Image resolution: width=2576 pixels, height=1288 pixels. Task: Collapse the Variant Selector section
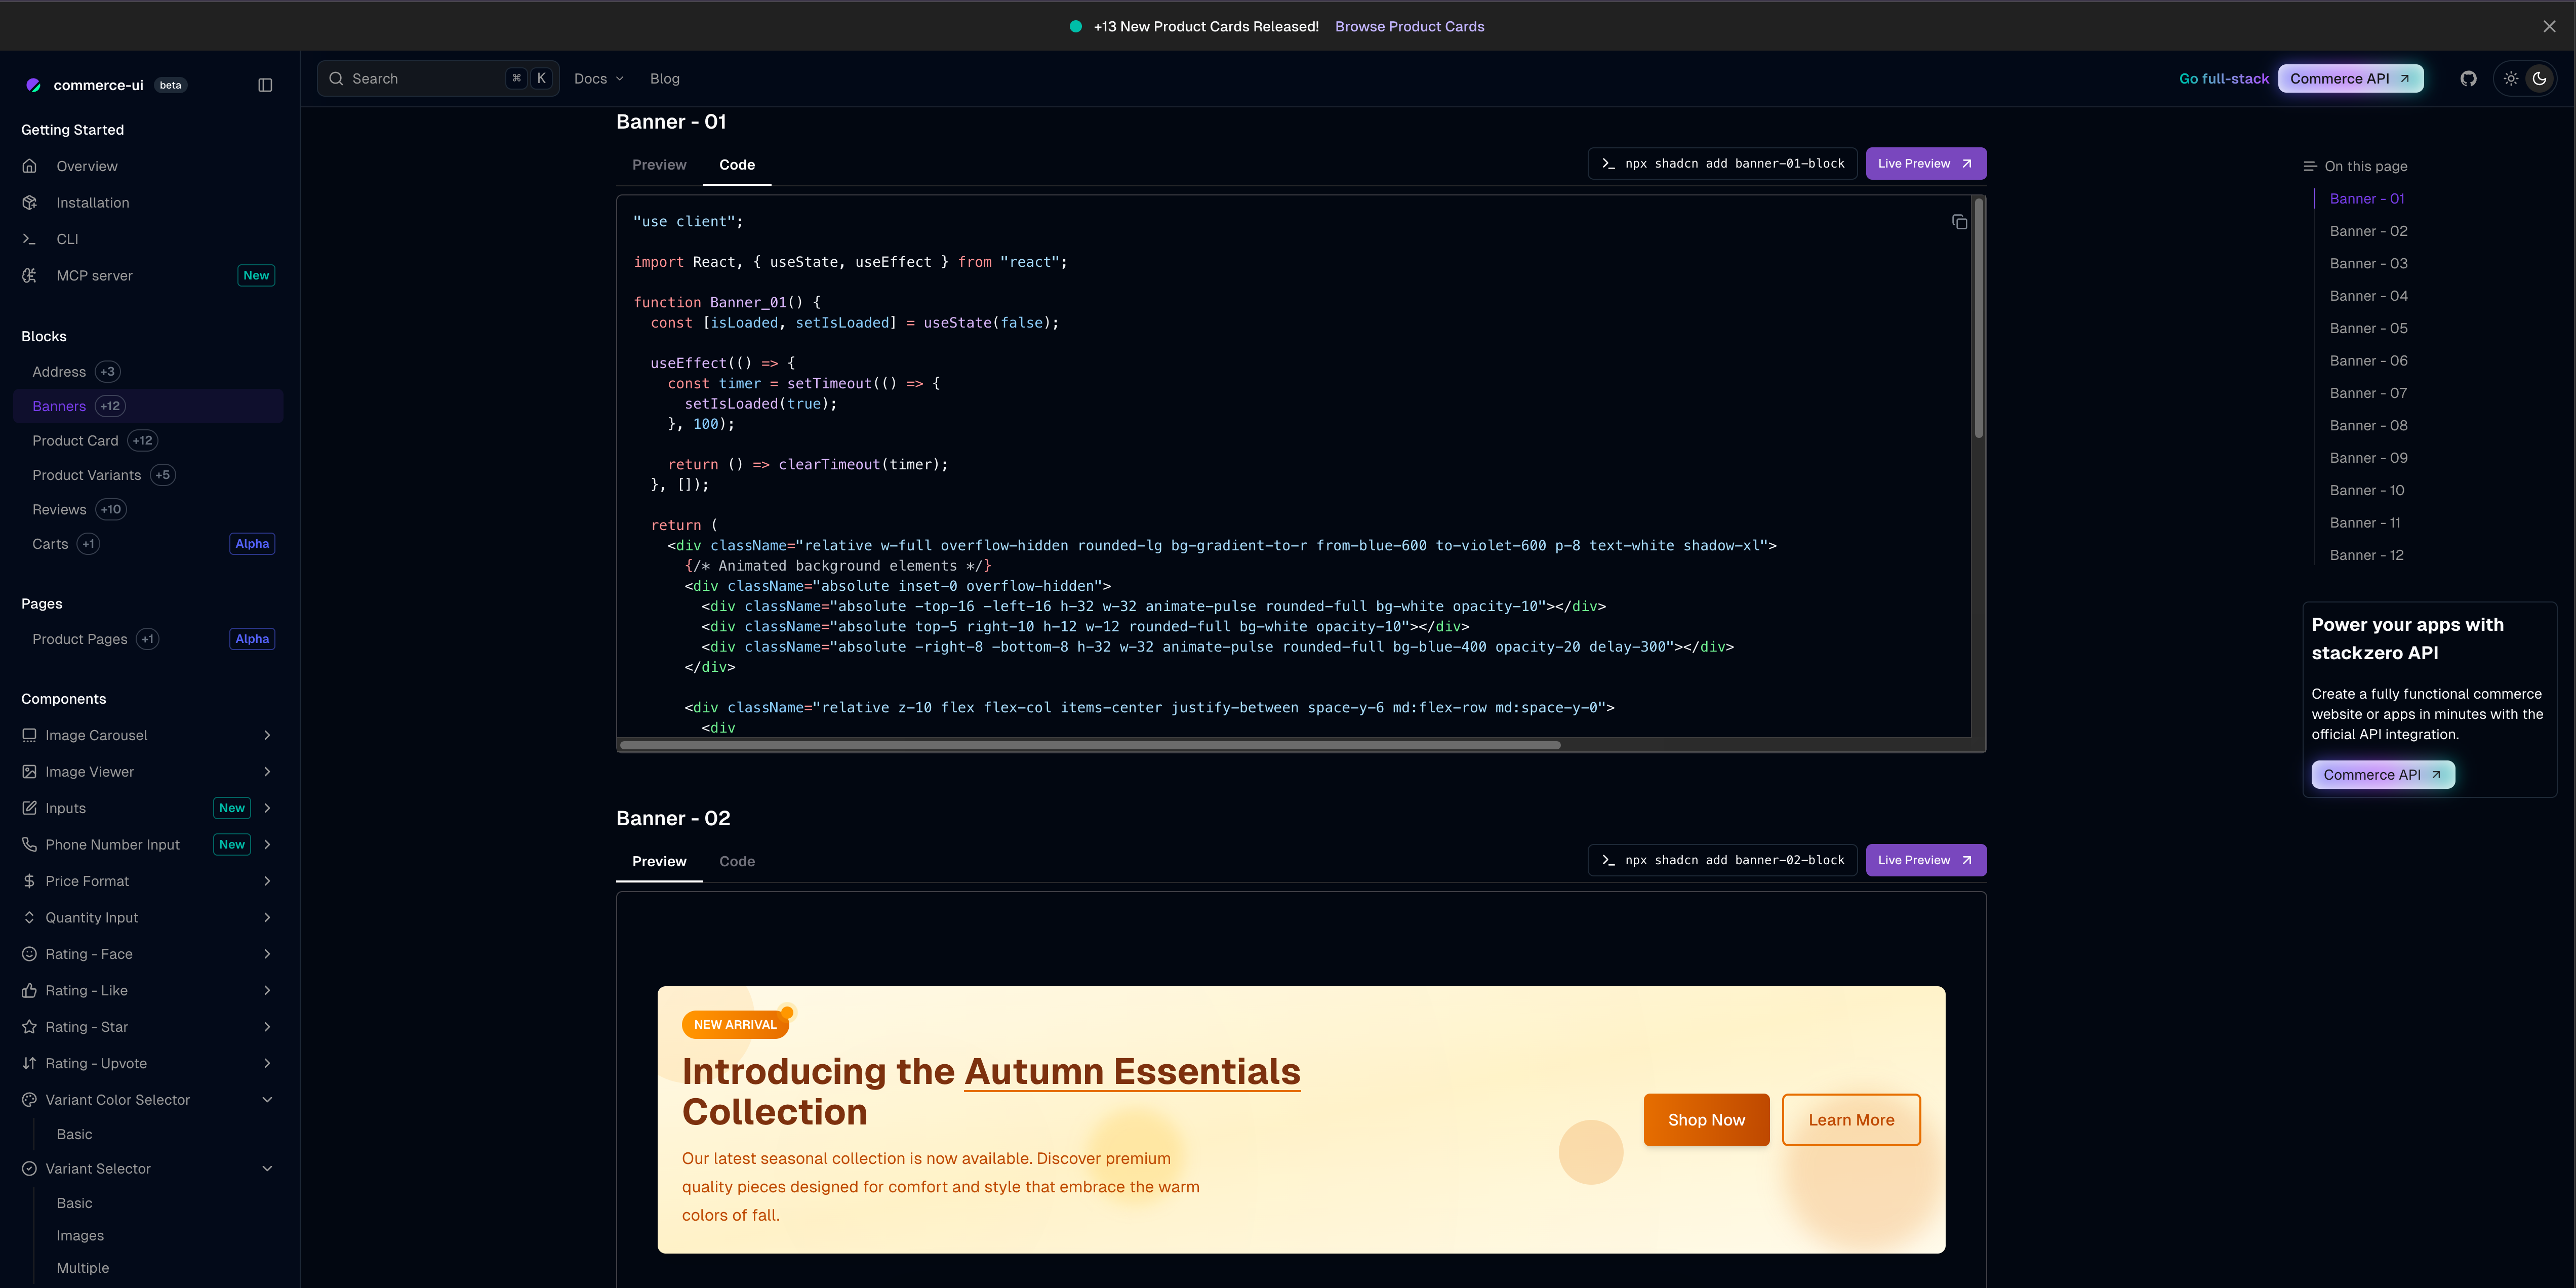click(266, 1168)
